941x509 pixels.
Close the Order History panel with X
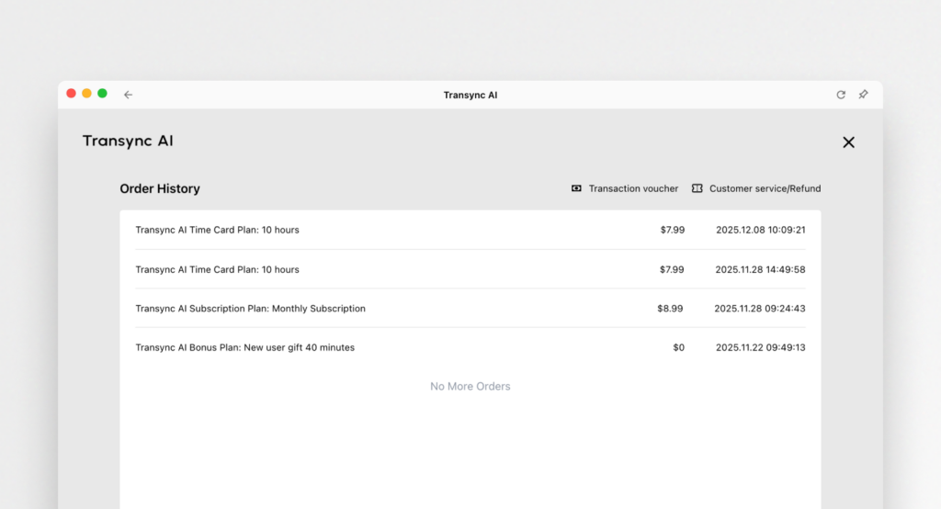click(x=848, y=142)
